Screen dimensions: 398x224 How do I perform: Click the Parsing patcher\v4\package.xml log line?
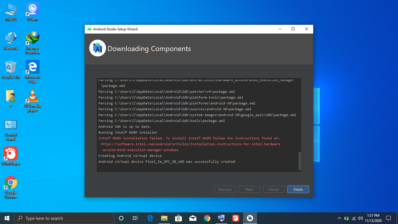[x=167, y=92]
